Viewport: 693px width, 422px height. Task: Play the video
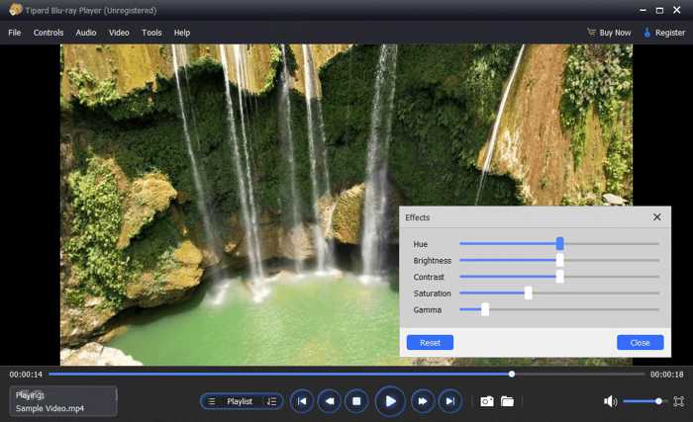pos(390,401)
